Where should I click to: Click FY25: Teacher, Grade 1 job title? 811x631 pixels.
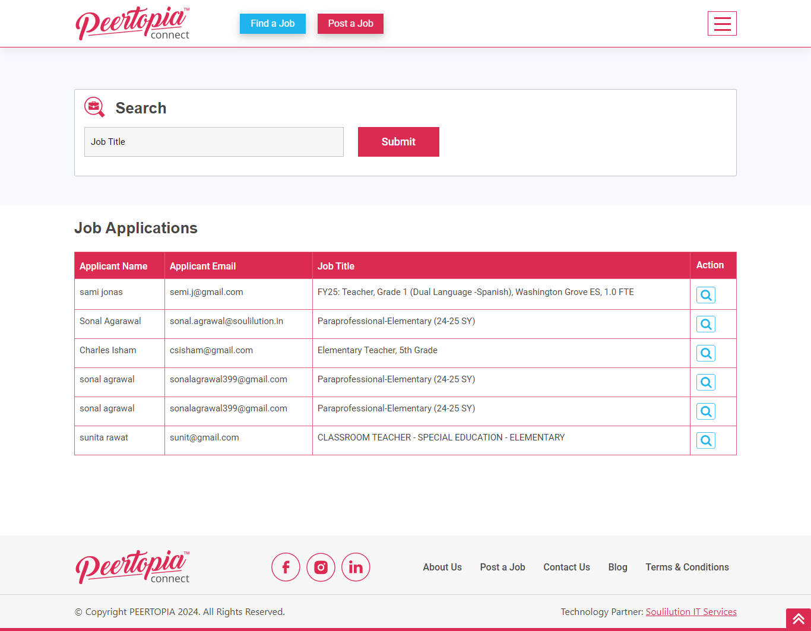[476, 292]
